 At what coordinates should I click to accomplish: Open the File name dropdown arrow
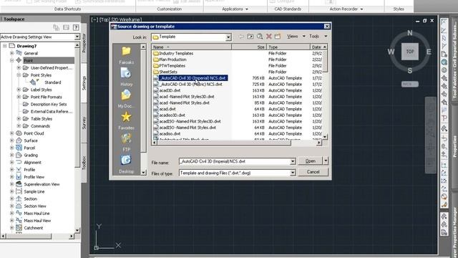293,161
